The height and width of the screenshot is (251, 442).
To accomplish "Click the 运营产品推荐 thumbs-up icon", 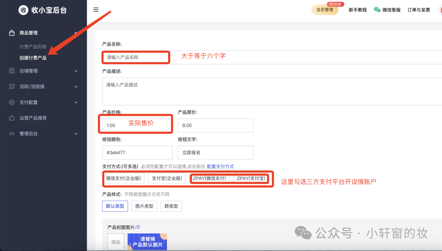I will click(x=11, y=118).
